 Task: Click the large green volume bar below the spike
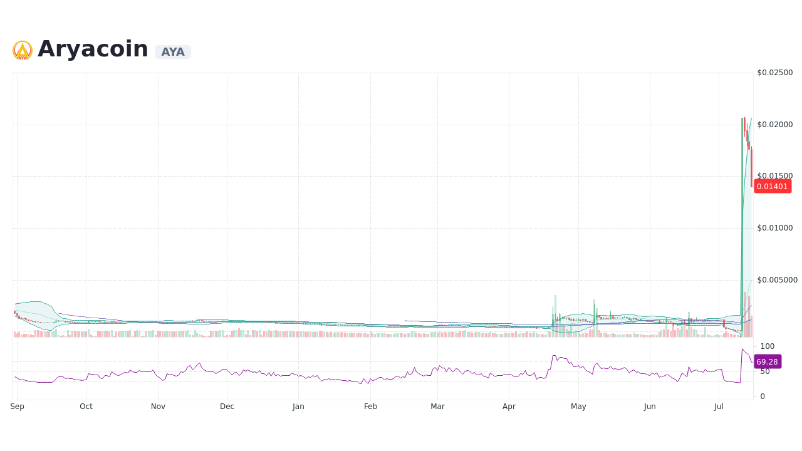[743, 335]
